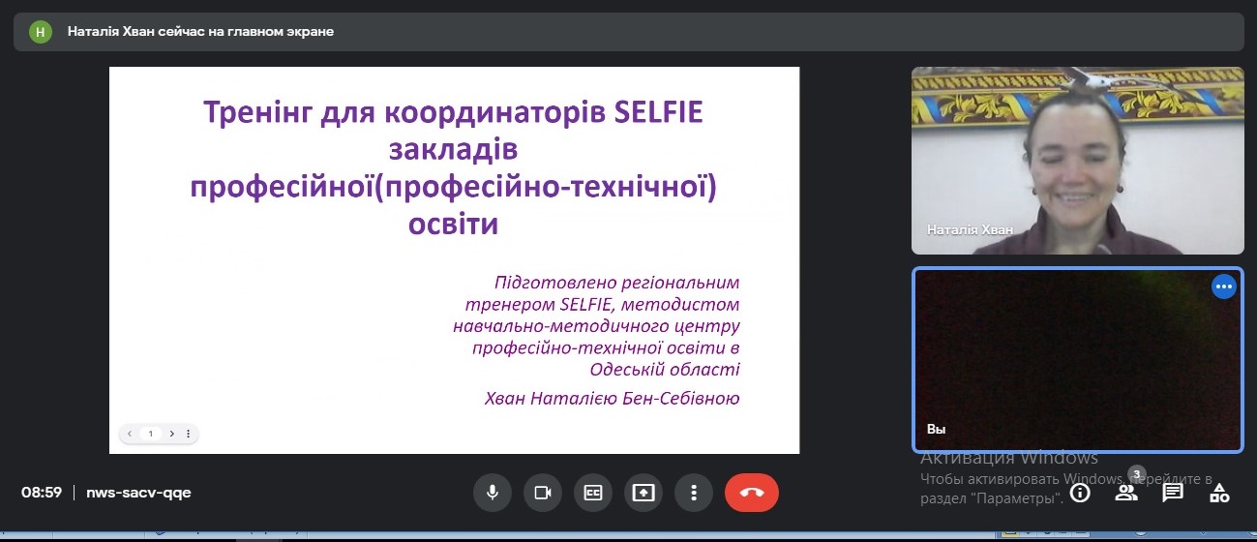
Task: Open blue three-dot options on your tile
Action: [x=1223, y=286]
